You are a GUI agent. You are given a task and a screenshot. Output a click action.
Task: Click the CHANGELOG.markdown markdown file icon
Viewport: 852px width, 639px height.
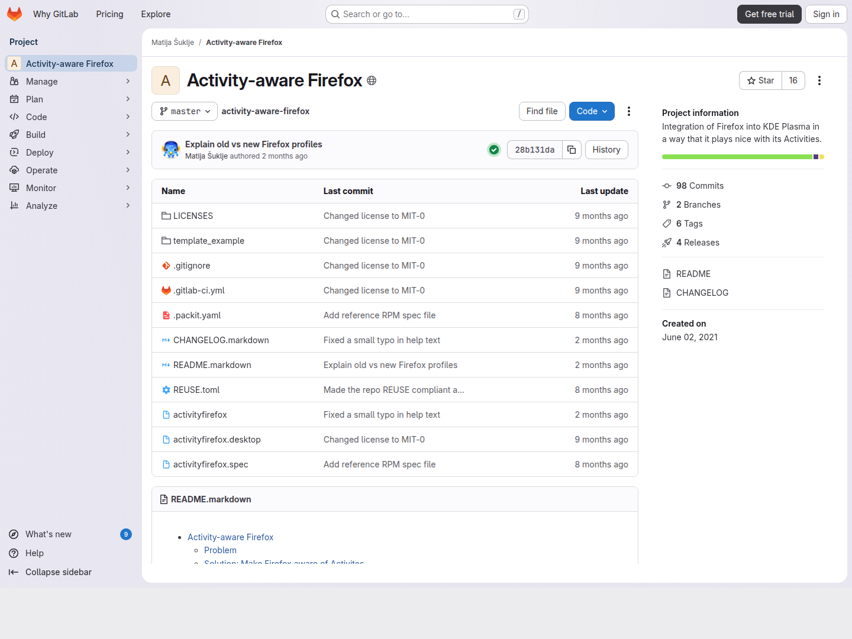(166, 340)
